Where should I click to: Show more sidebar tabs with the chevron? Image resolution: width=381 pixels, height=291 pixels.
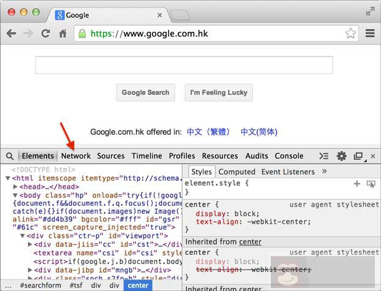click(325, 172)
